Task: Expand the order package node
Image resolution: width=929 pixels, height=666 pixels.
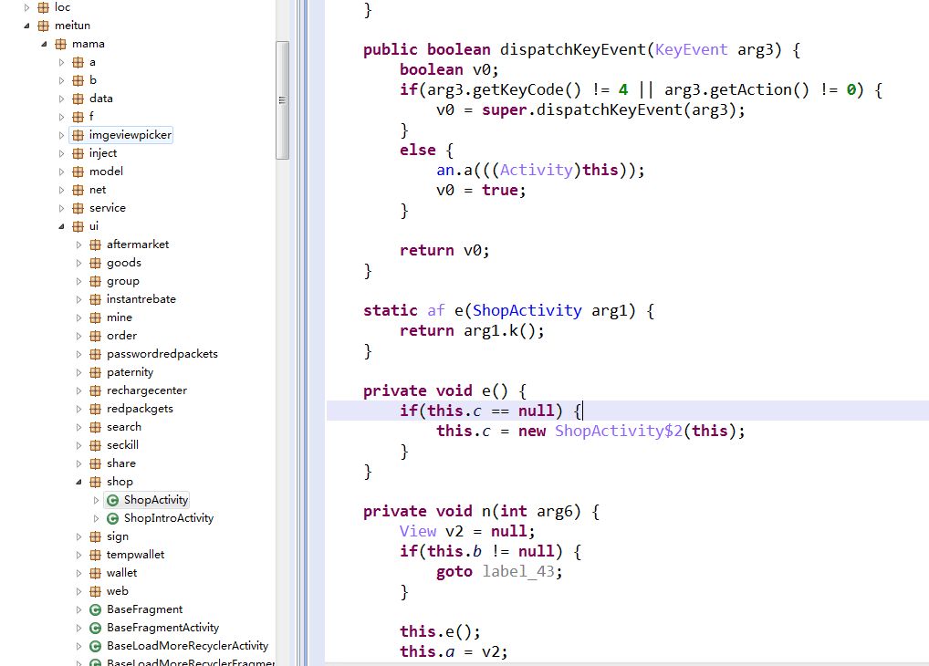Action: [x=78, y=336]
